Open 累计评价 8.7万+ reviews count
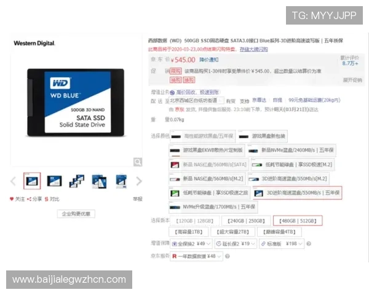The image size is (369, 295). tap(350, 61)
